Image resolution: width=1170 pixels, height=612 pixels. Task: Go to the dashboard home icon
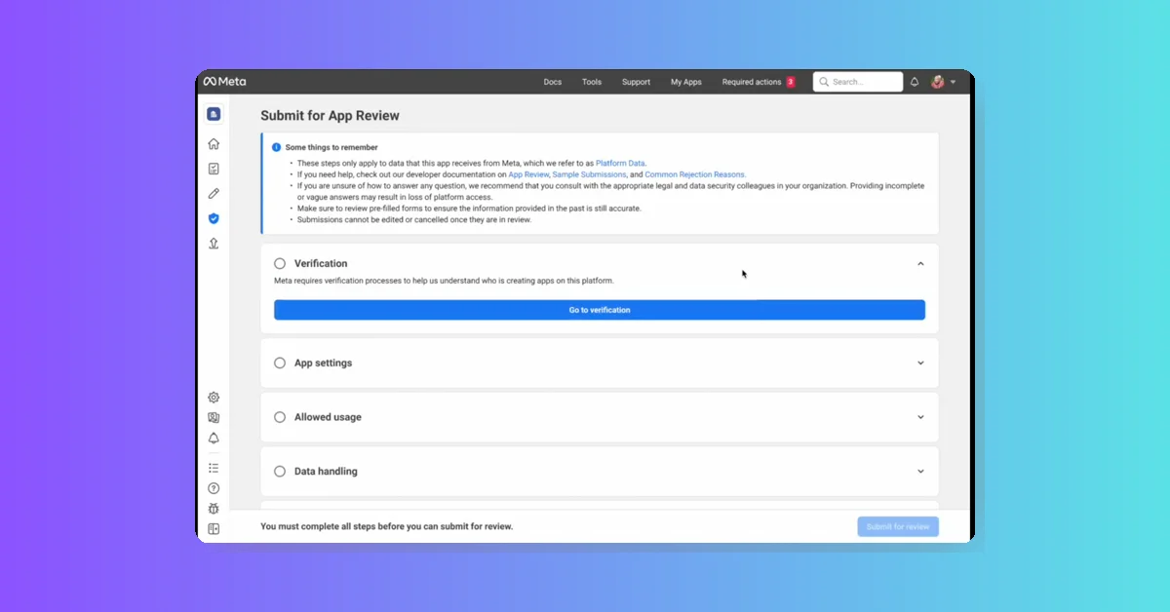(x=214, y=144)
